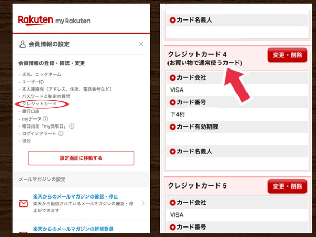Open パスワードと秘密の質問
The image size is (316, 237).
click(x=46, y=96)
